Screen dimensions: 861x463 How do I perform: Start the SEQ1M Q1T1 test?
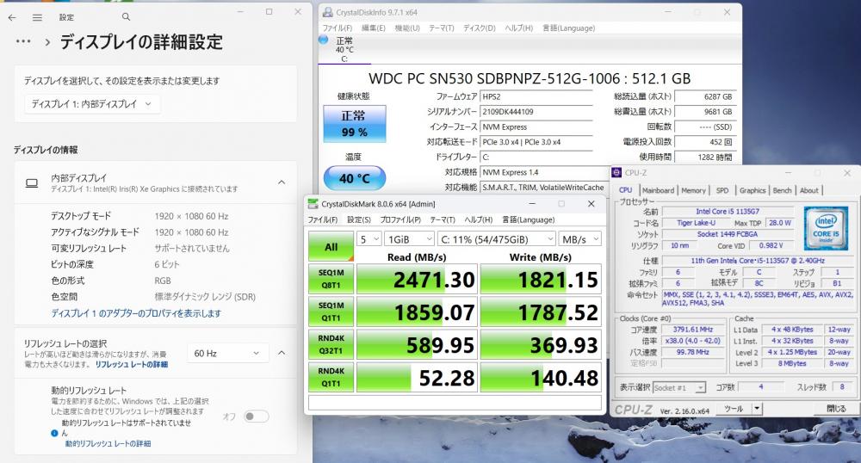click(x=331, y=312)
